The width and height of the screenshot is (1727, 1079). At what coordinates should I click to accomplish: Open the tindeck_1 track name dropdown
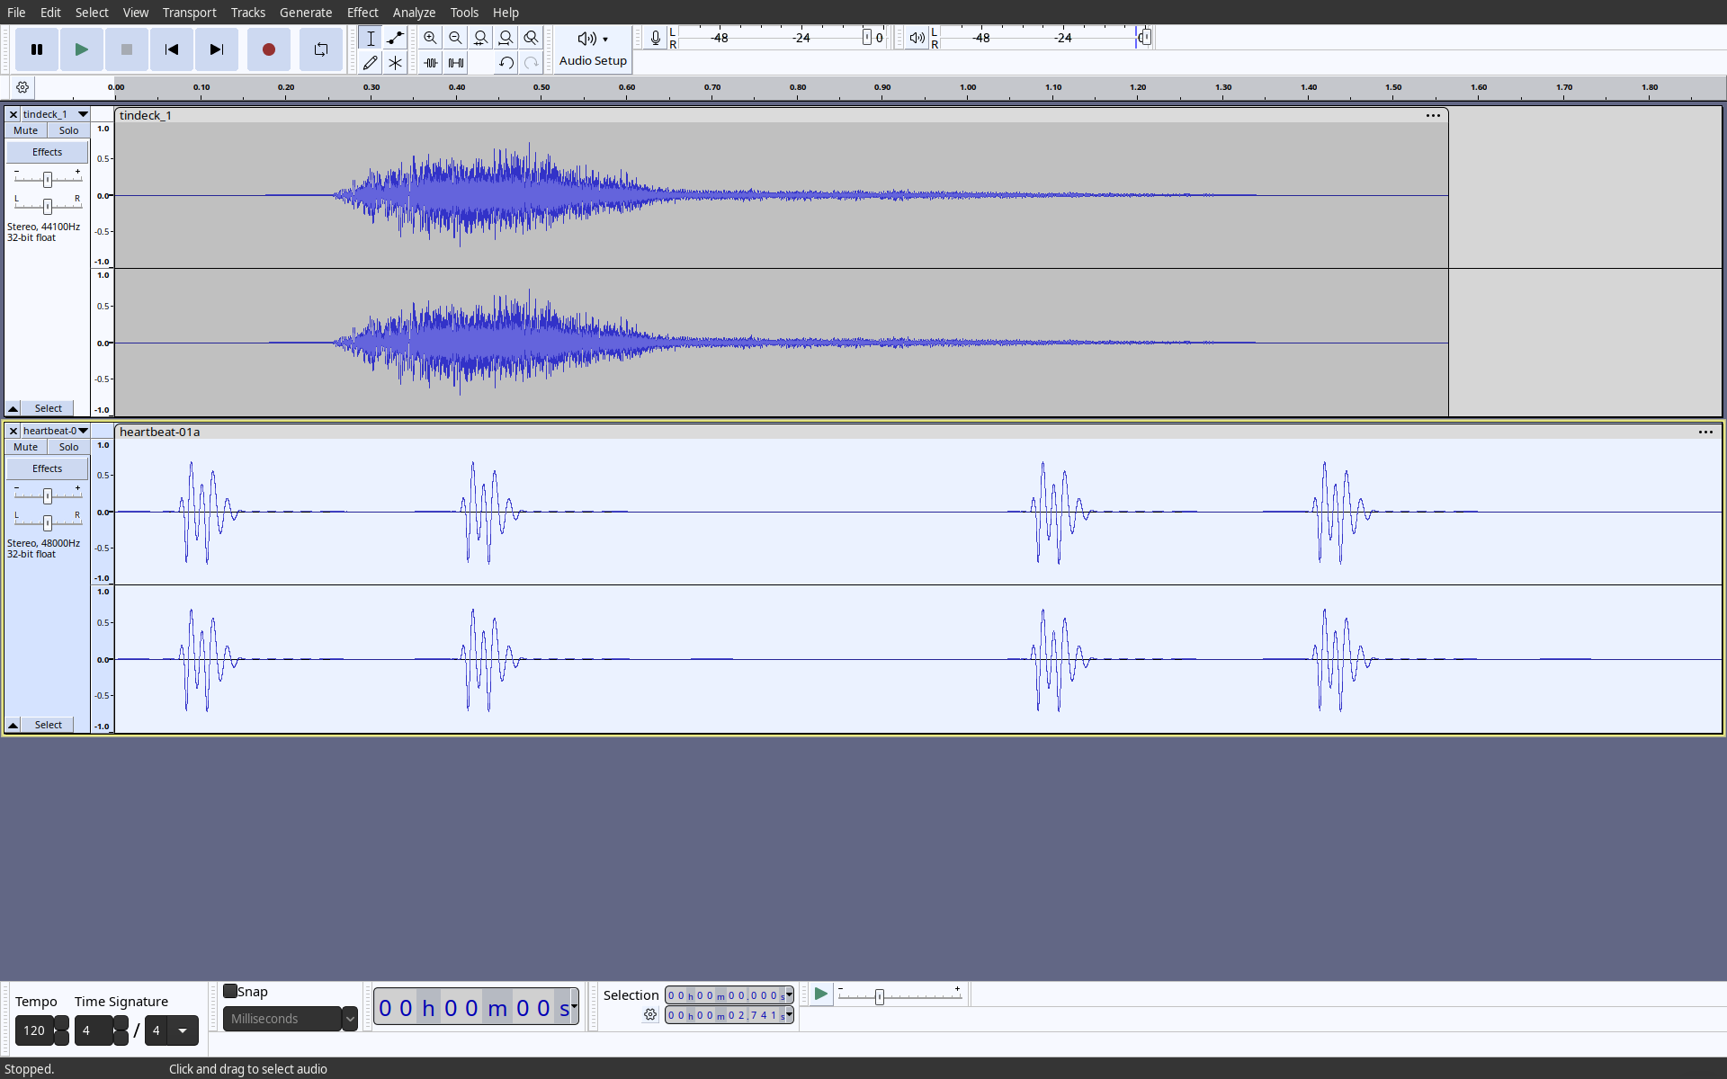point(83,114)
